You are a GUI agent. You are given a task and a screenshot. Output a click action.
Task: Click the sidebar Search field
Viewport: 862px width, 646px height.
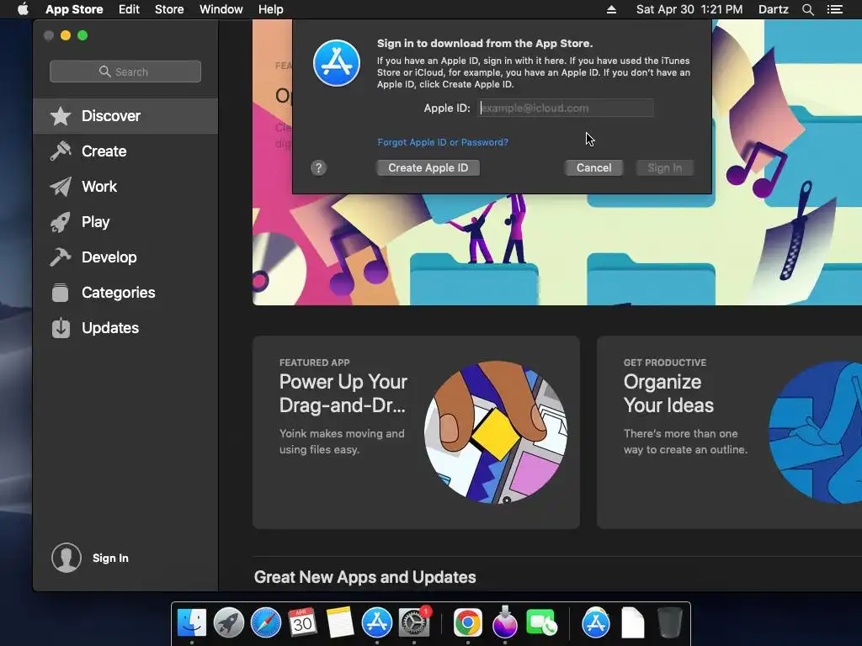[x=125, y=71]
